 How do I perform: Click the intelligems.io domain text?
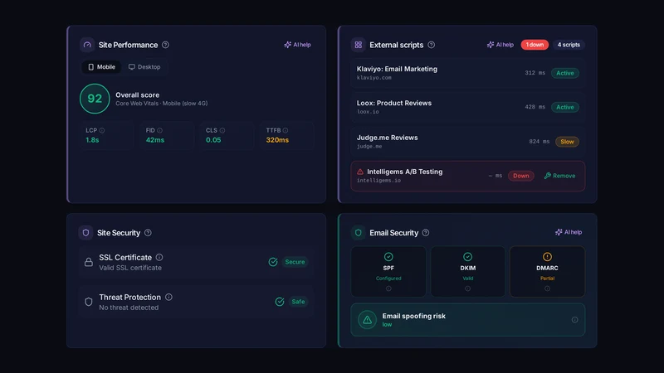378,181
